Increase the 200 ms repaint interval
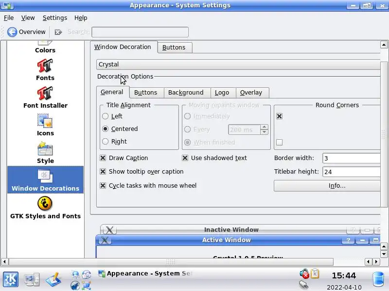This screenshot has height=291, width=389. tap(265, 127)
